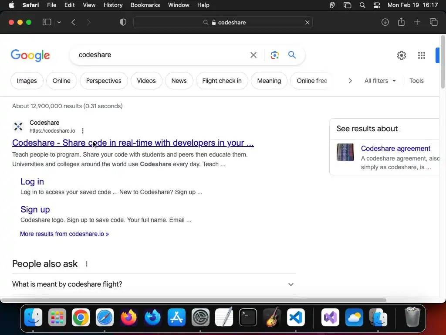The height and width of the screenshot is (335, 446).
Task: Open Control Center in menu bar
Action: point(377,5)
